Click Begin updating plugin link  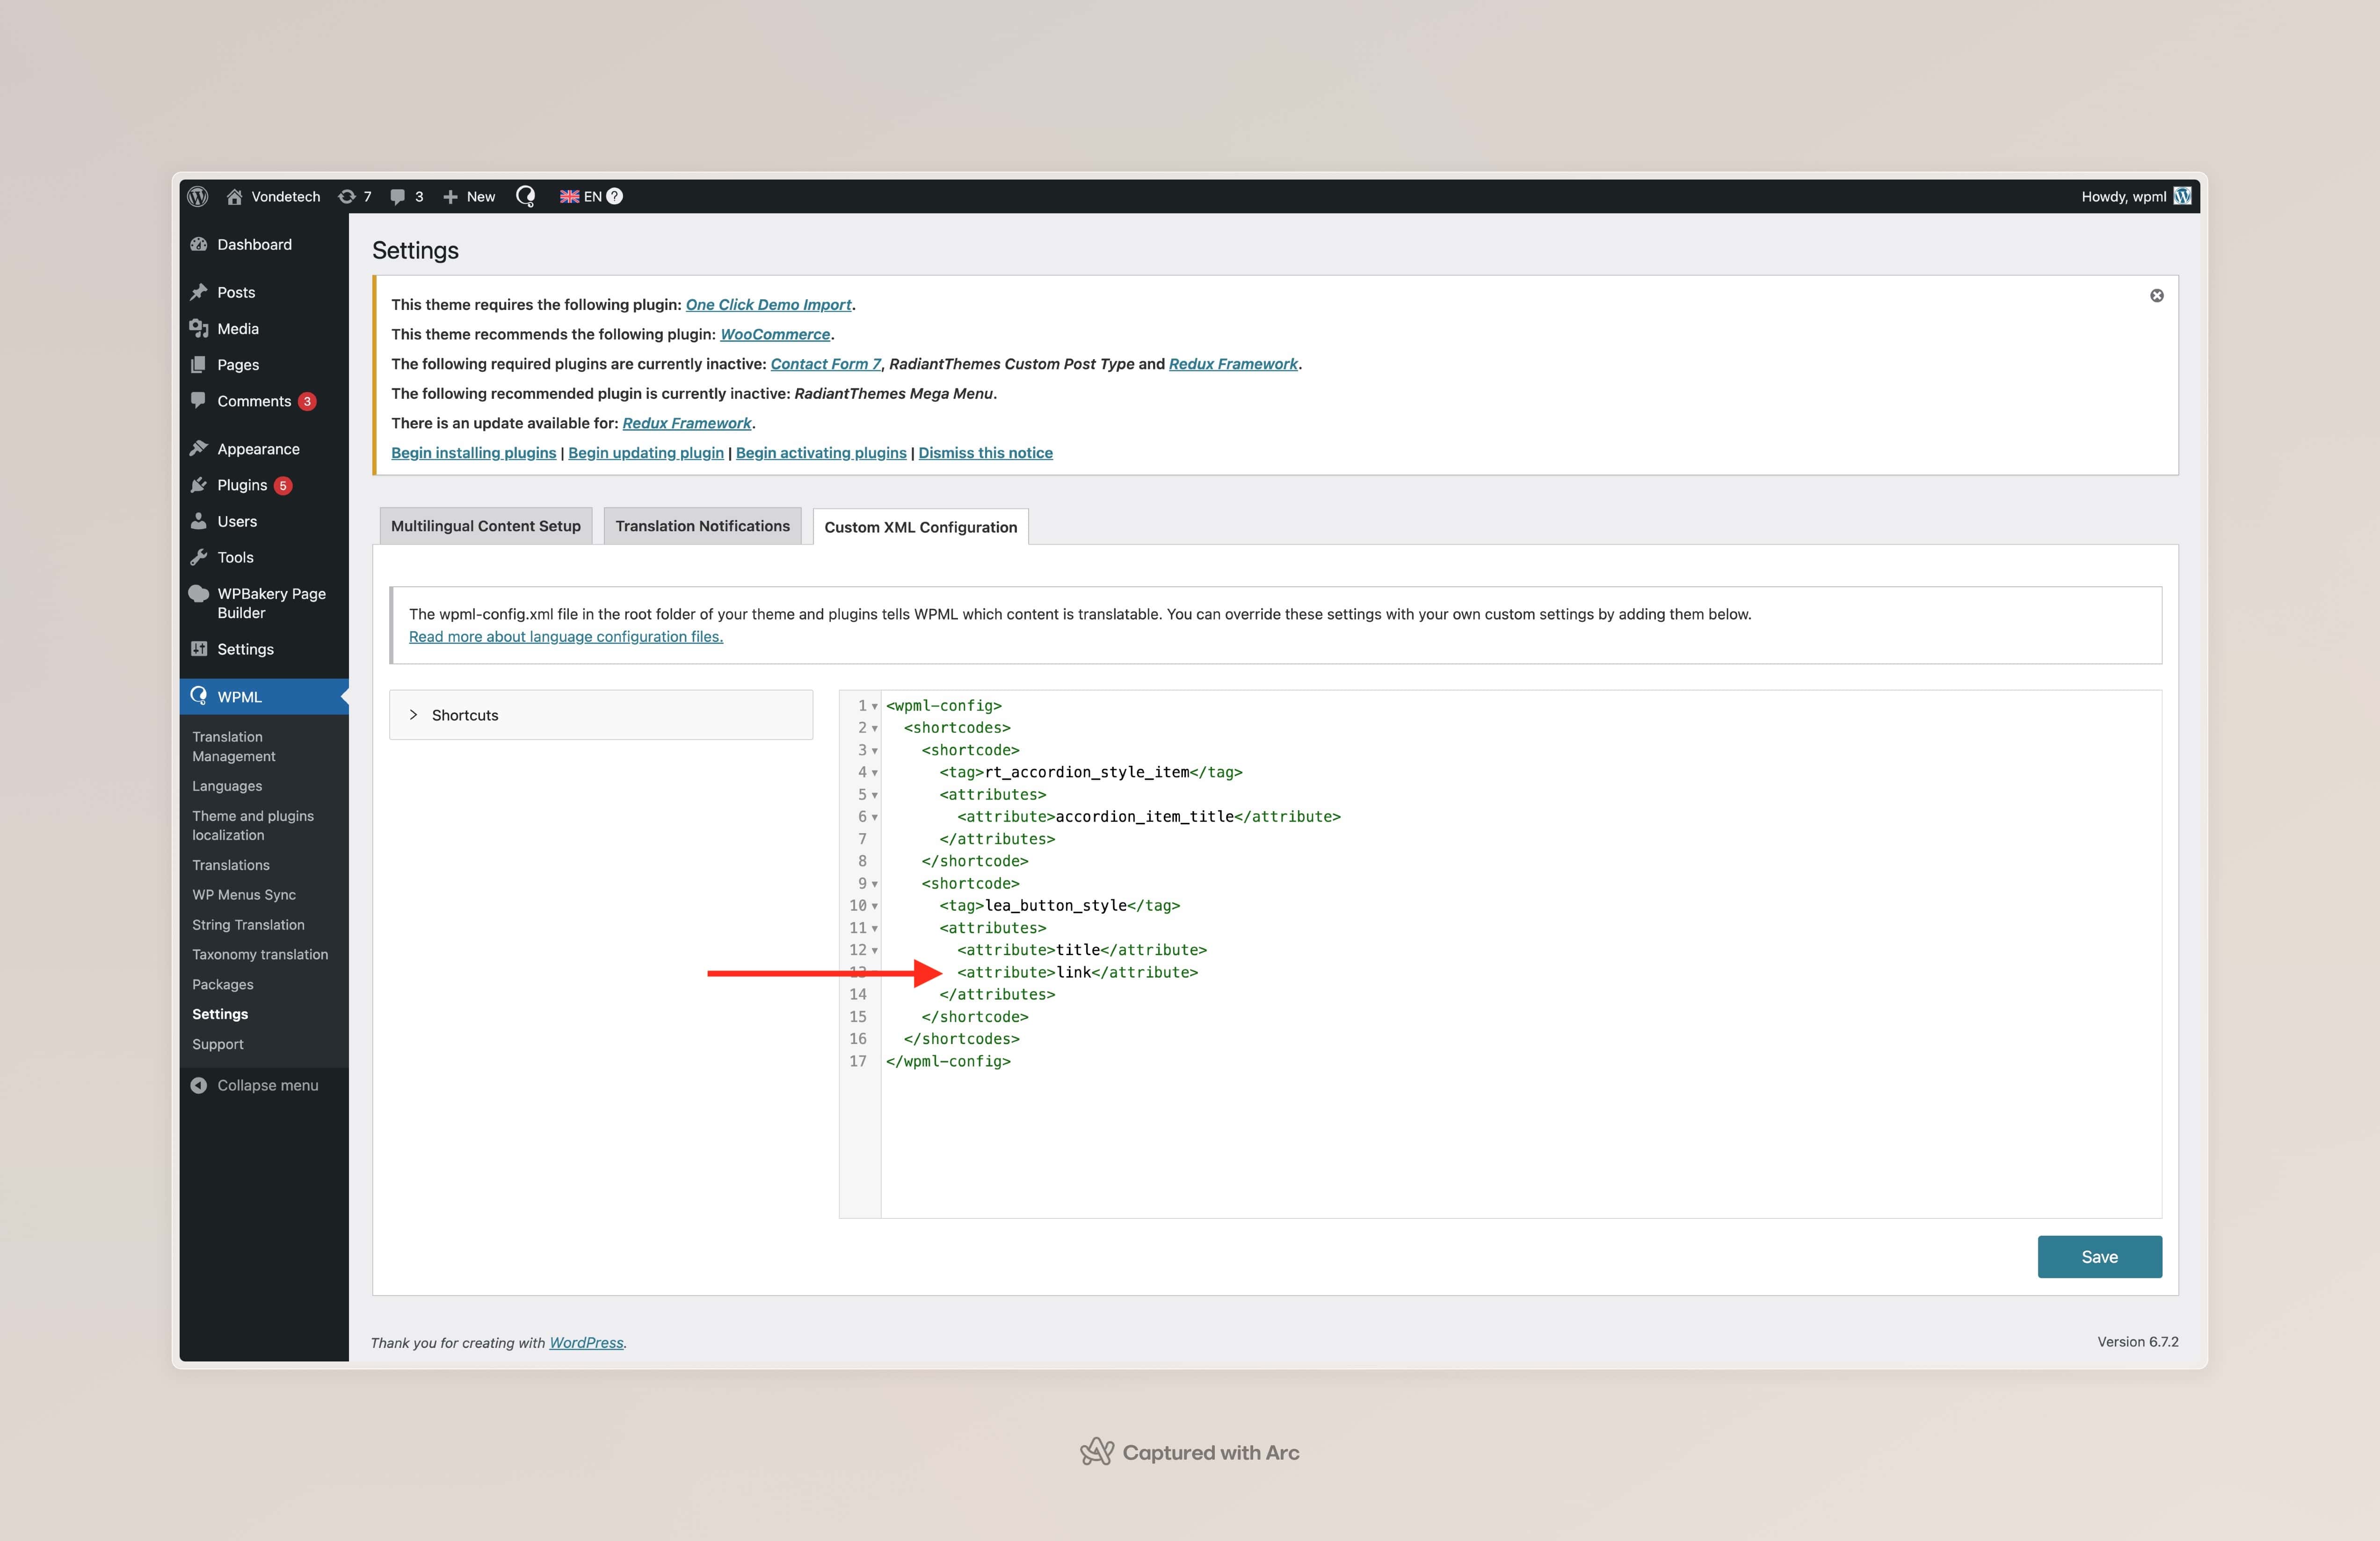646,453
